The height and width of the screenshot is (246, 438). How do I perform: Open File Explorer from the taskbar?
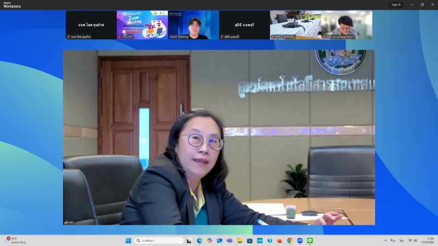tap(239, 241)
